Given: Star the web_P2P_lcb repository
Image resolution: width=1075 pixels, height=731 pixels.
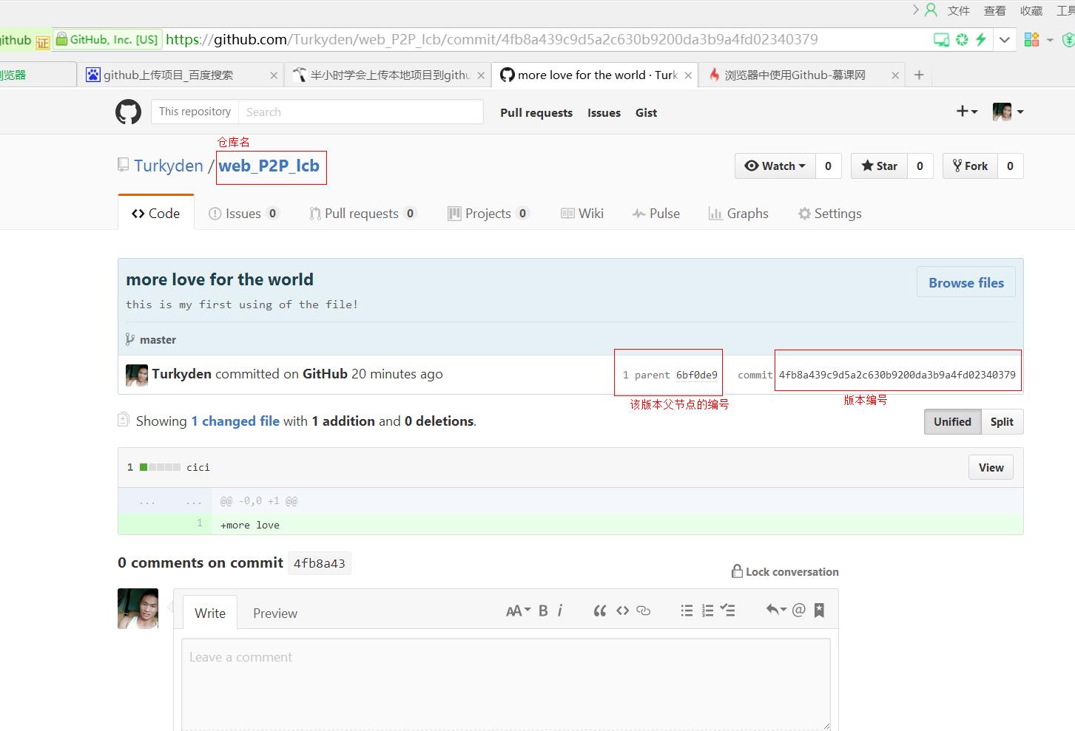Looking at the screenshot, I should (880, 166).
